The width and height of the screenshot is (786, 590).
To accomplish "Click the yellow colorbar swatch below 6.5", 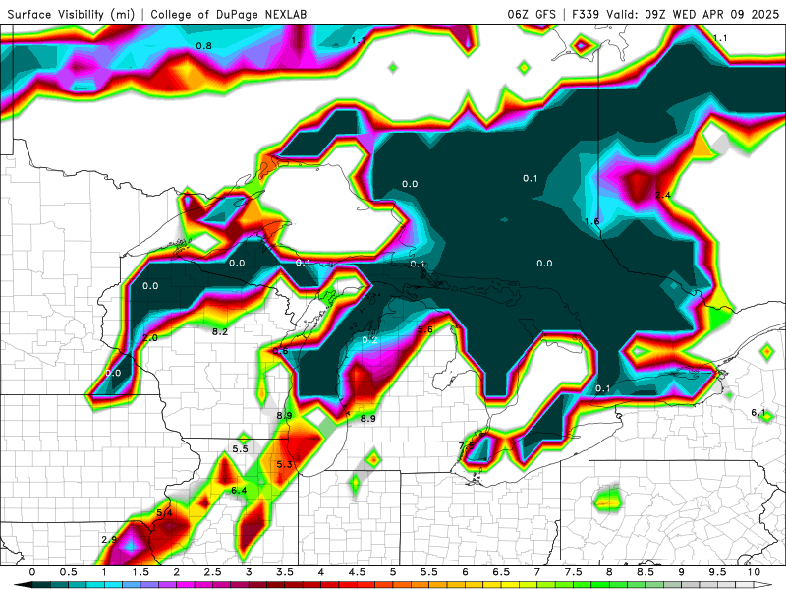I will (x=510, y=585).
